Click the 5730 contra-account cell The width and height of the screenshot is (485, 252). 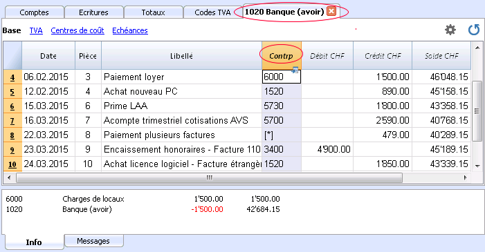tap(282, 106)
